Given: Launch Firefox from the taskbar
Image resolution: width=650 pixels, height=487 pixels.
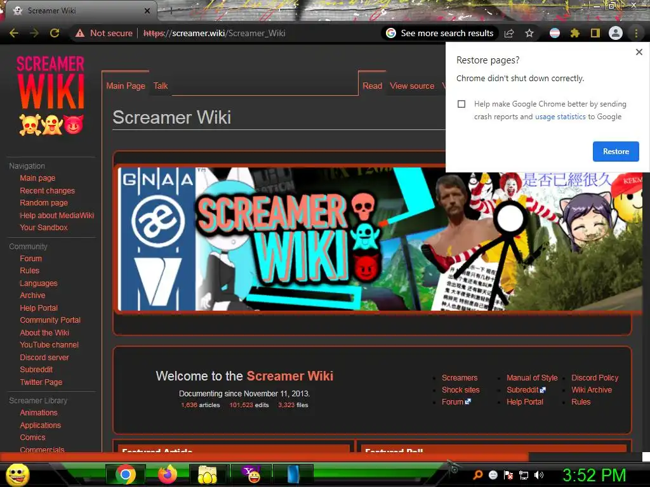Looking at the screenshot, I should pos(167,474).
